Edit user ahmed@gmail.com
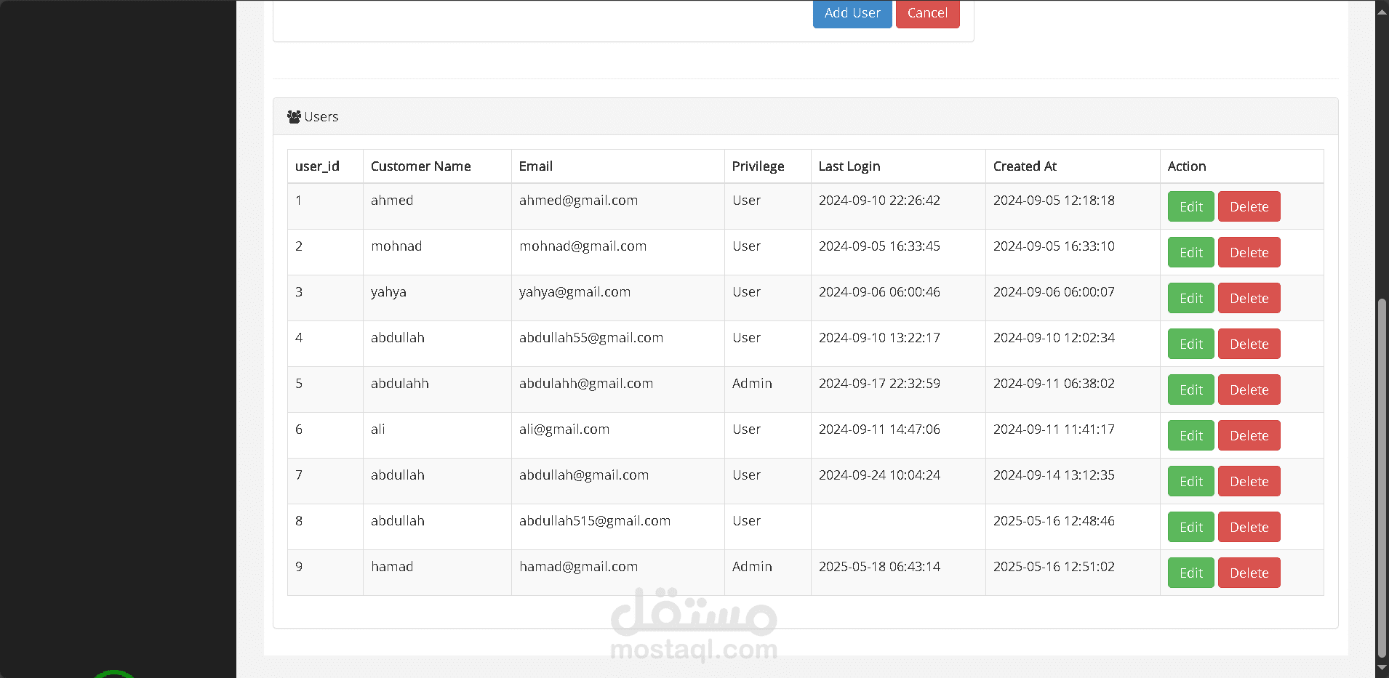This screenshot has width=1389, height=678. pyautogui.click(x=1190, y=206)
